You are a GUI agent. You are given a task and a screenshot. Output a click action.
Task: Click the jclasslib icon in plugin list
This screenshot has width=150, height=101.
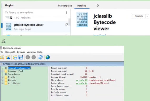pos(9,27)
